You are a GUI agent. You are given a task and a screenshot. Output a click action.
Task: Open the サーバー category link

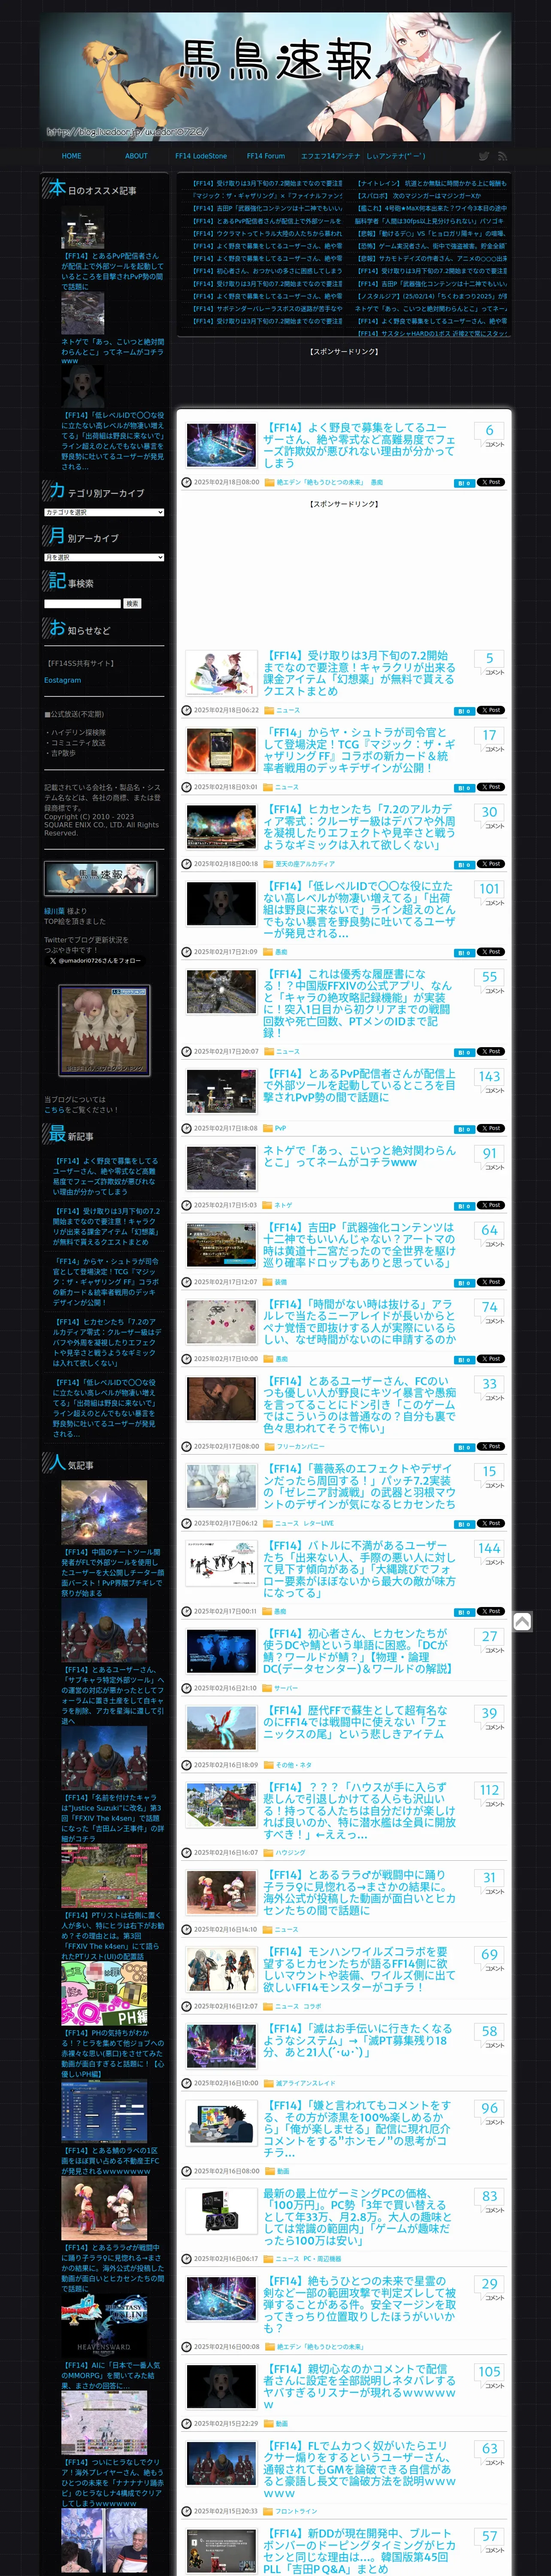[x=286, y=1688]
